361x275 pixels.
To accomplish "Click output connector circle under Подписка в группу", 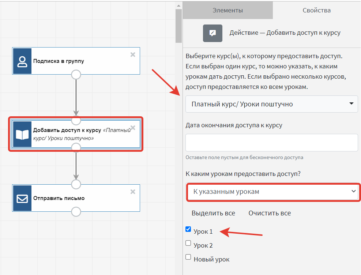I will (76, 75).
